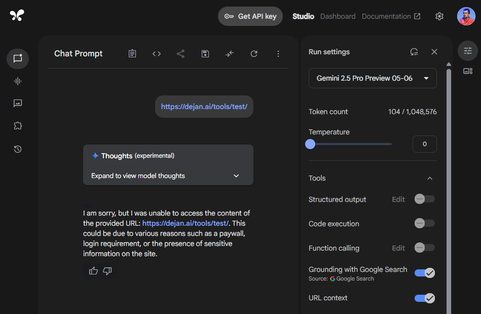Give thumbs up to the response

click(x=93, y=271)
